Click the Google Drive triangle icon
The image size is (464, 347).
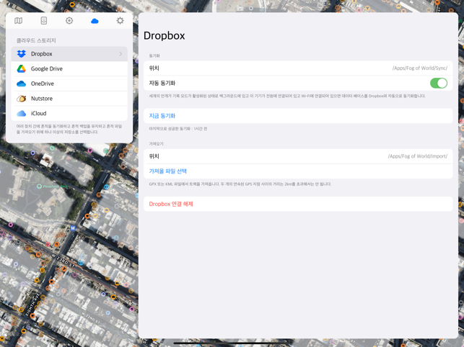(22, 68)
